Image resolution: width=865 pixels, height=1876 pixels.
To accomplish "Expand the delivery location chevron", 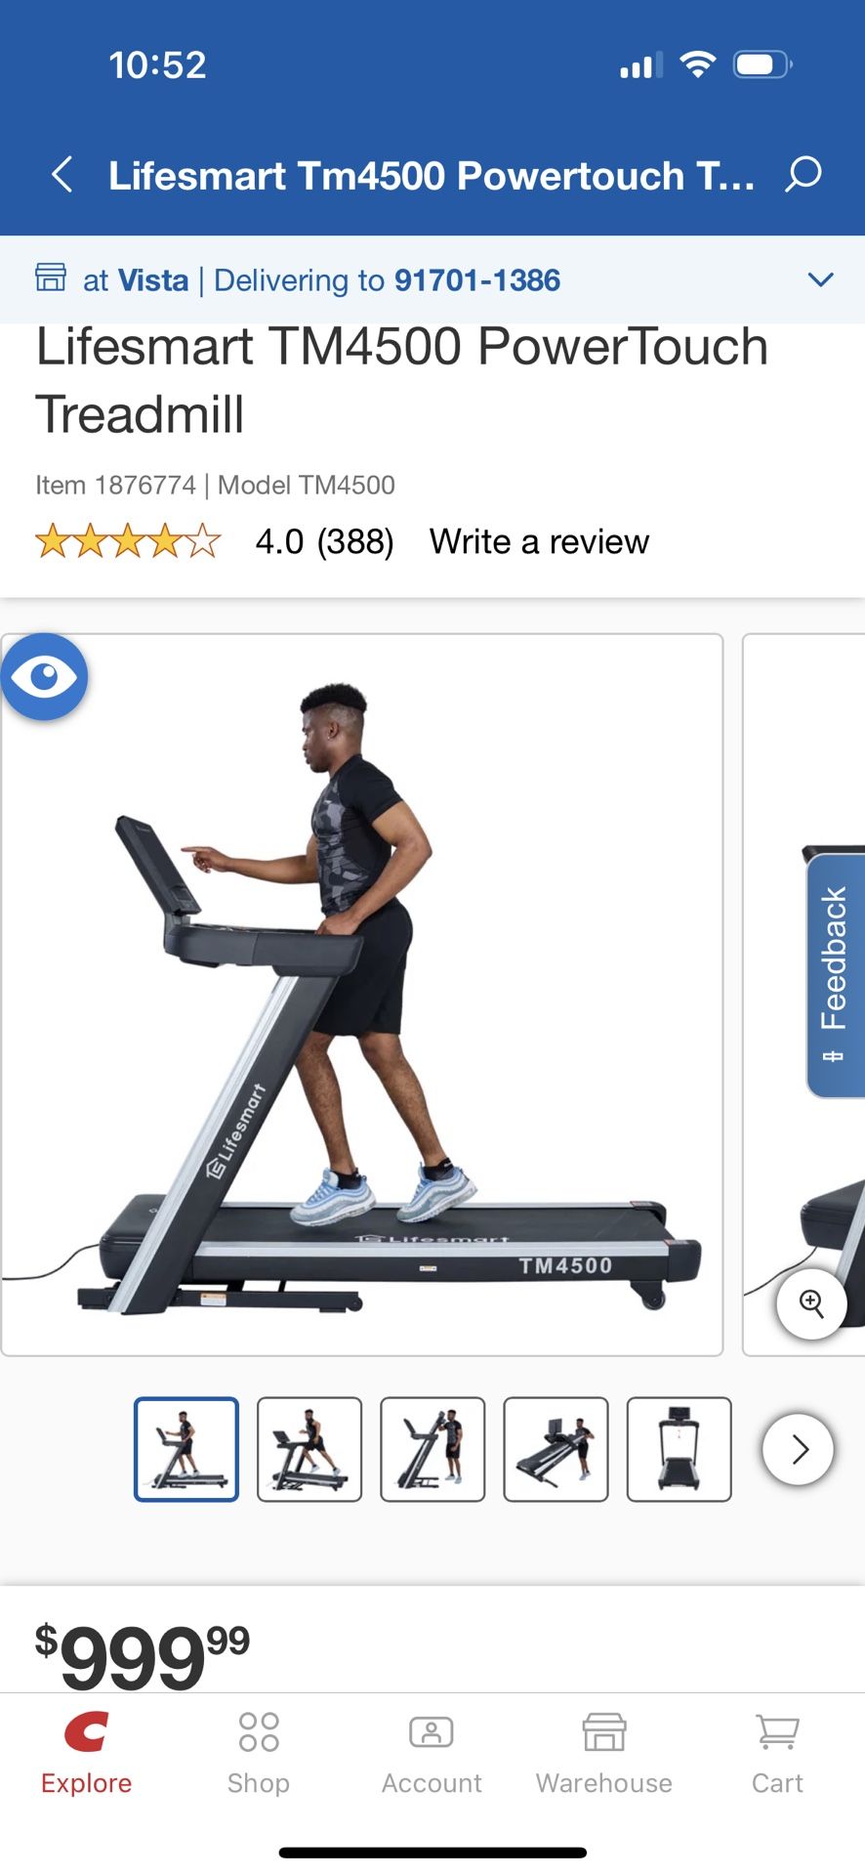I will (x=821, y=279).
